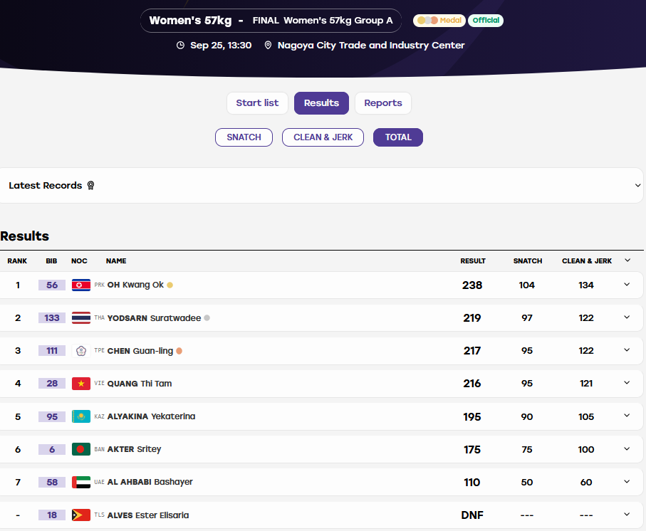Click the gold medal dot beside OH Kwang Ok
Screen dimensions: 646x531
170,285
